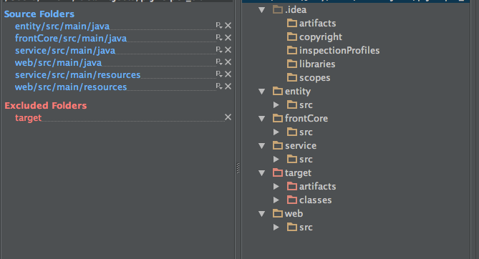Remove web/src/main/java source folder
Screen dimensions: 479x259
pos(228,62)
